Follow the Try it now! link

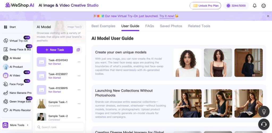coord(167,16)
